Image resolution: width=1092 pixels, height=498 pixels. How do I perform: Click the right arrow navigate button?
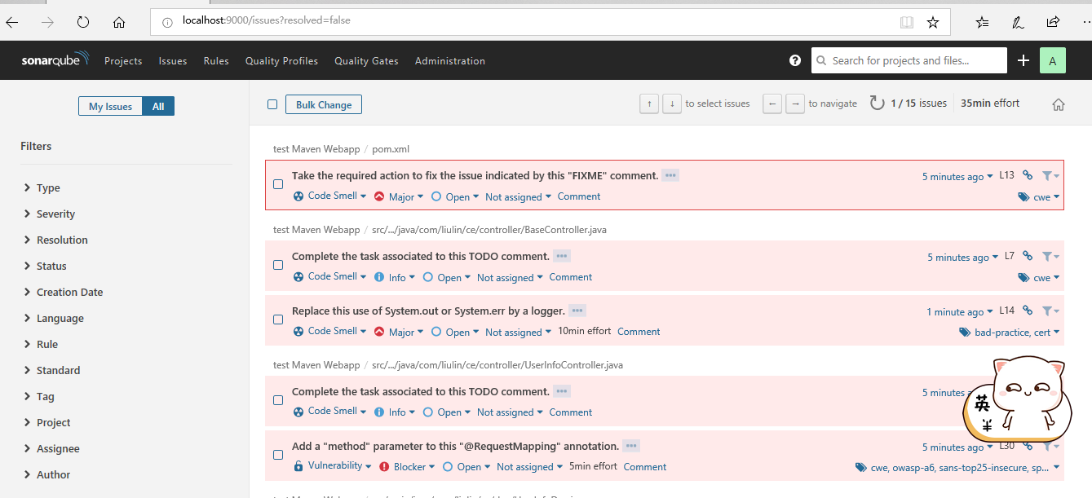[795, 104]
